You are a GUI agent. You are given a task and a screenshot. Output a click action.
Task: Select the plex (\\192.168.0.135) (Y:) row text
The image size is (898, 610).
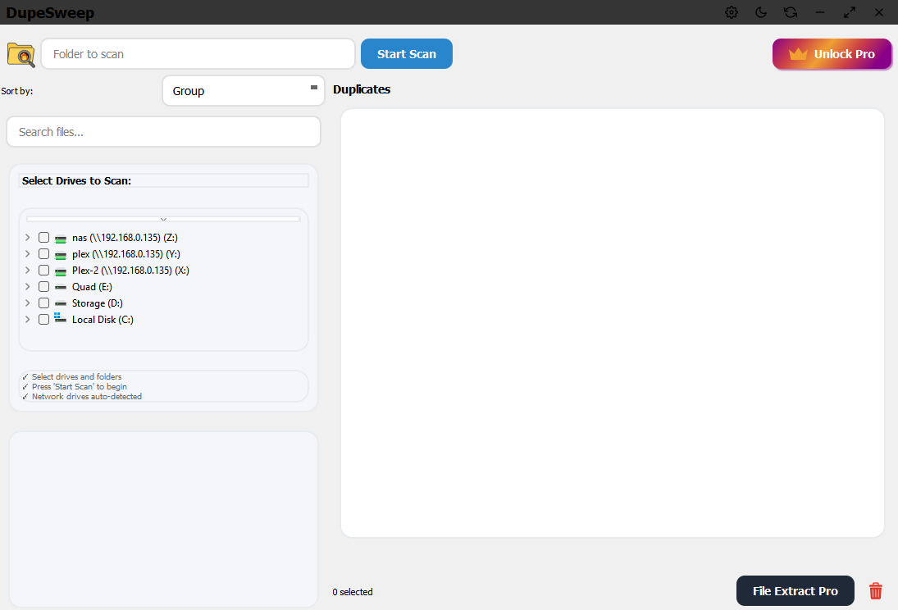[126, 253]
